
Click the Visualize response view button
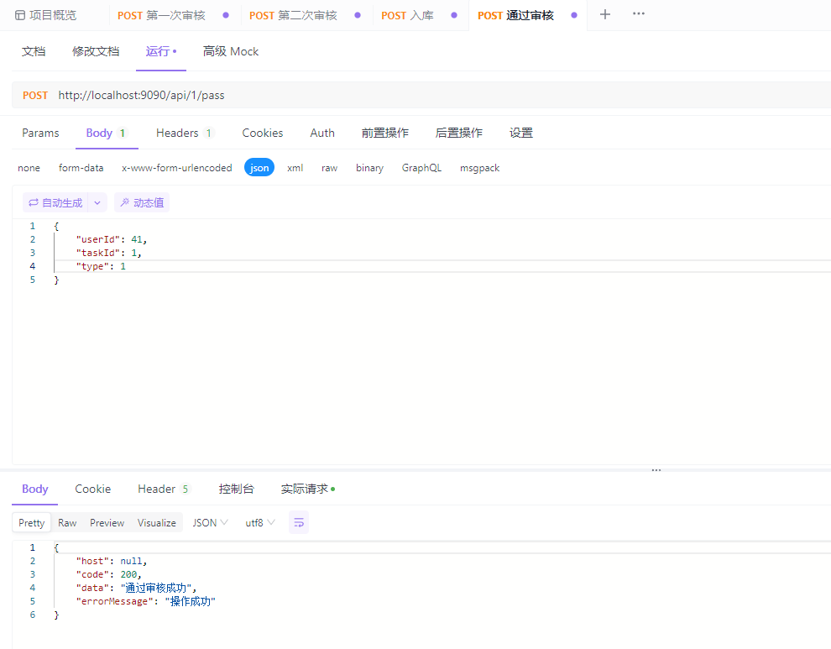pos(156,521)
